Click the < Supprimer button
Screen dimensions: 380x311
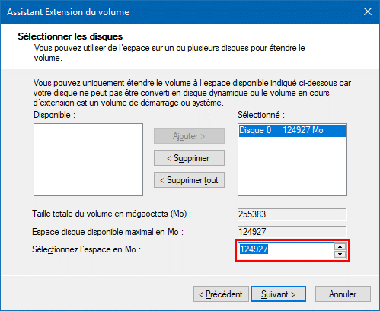[189, 158]
